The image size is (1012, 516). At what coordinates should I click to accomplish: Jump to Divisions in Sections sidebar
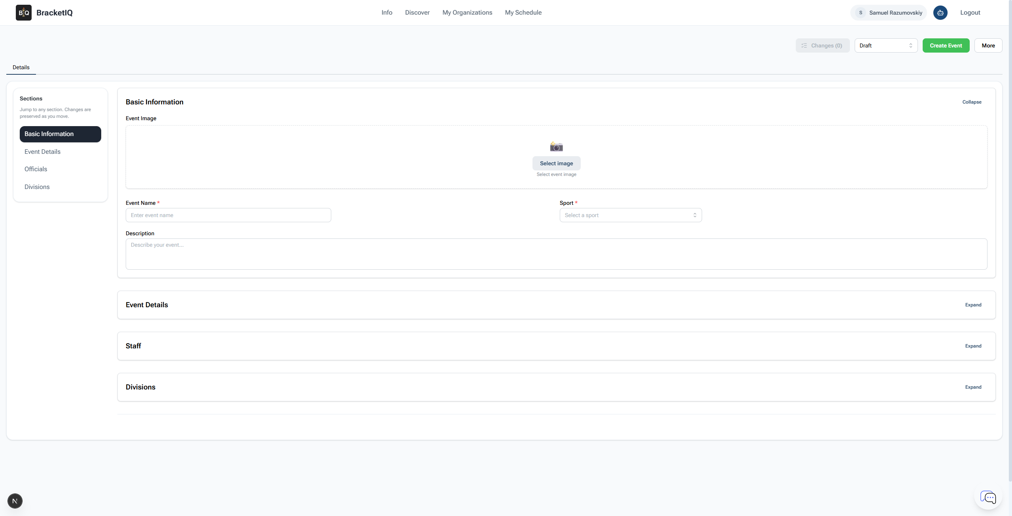60,187
